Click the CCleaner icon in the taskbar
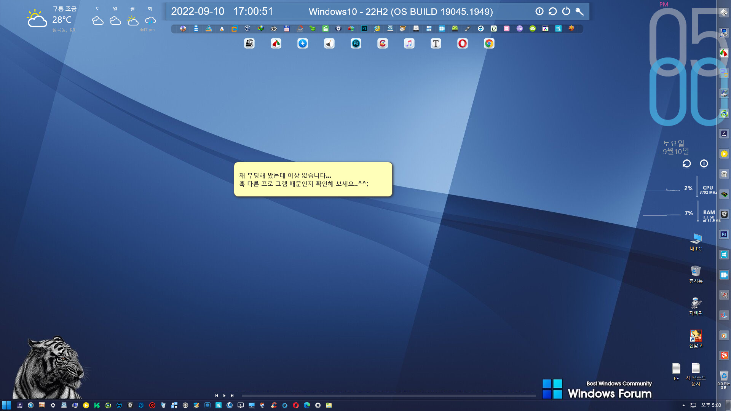The image size is (731, 411). pyautogui.click(x=274, y=405)
